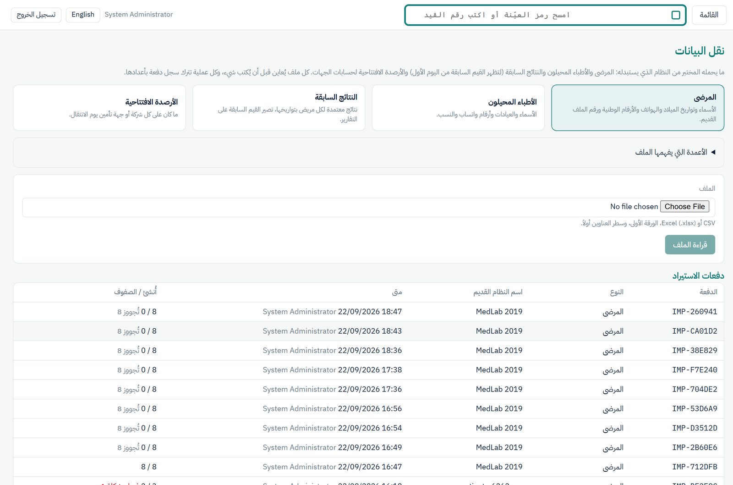Expand the الأعمدة التي يفهمها الملف section
733x485 pixels.
click(x=675, y=152)
